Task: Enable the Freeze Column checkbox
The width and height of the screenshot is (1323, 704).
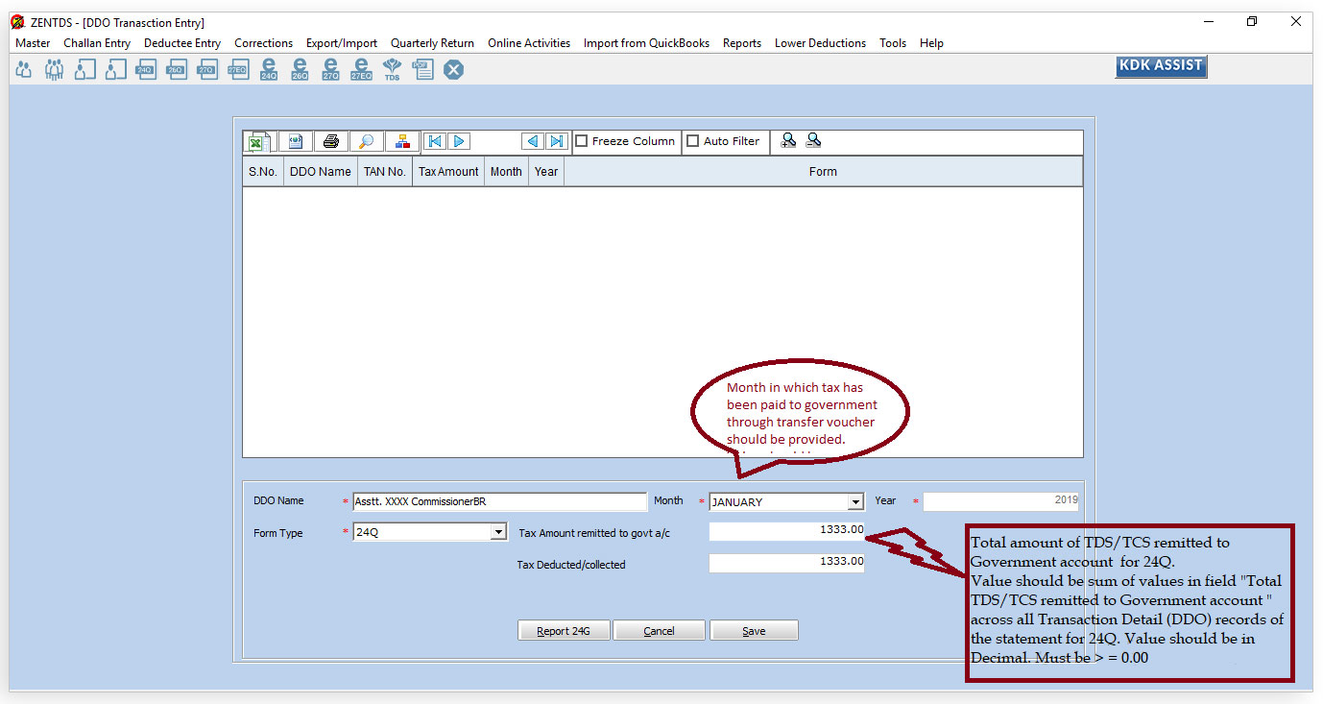Action: [582, 141]
